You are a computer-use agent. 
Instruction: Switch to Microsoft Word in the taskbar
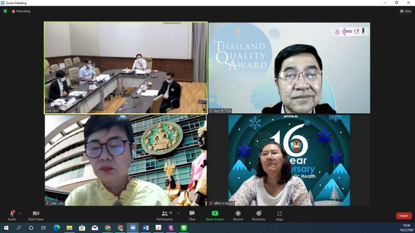coord(146,228)
